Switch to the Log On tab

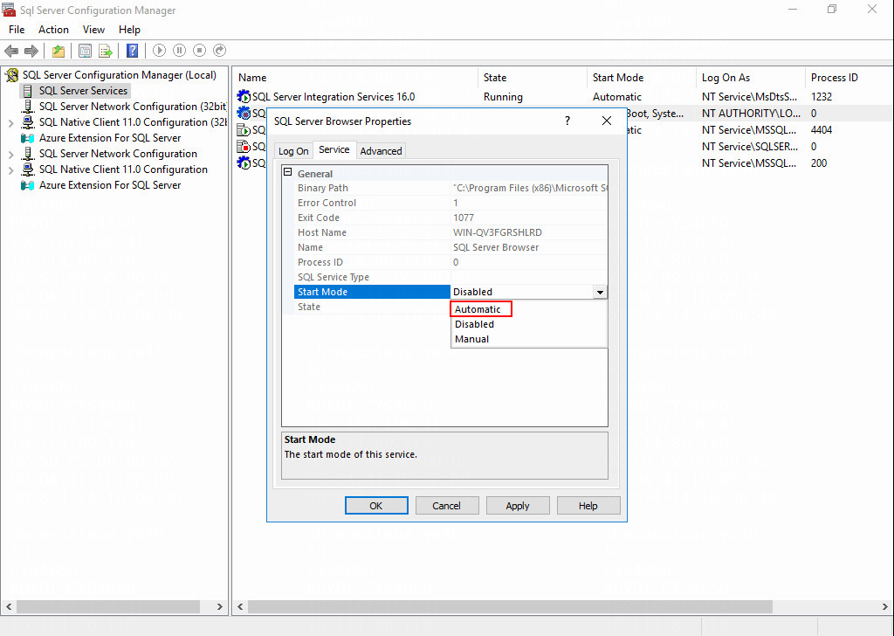[293, 151]
